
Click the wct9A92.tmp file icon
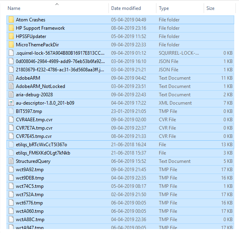click(x=11, y=170)
